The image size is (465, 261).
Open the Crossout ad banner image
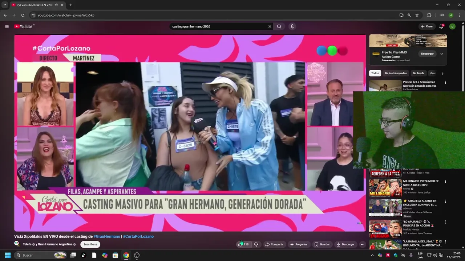(408, 41)
